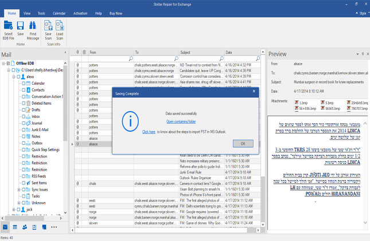The image size is (370, 241).
Task: Close the Saving Complete dialog
Action: pyautogui.click(x=254, y=92)
